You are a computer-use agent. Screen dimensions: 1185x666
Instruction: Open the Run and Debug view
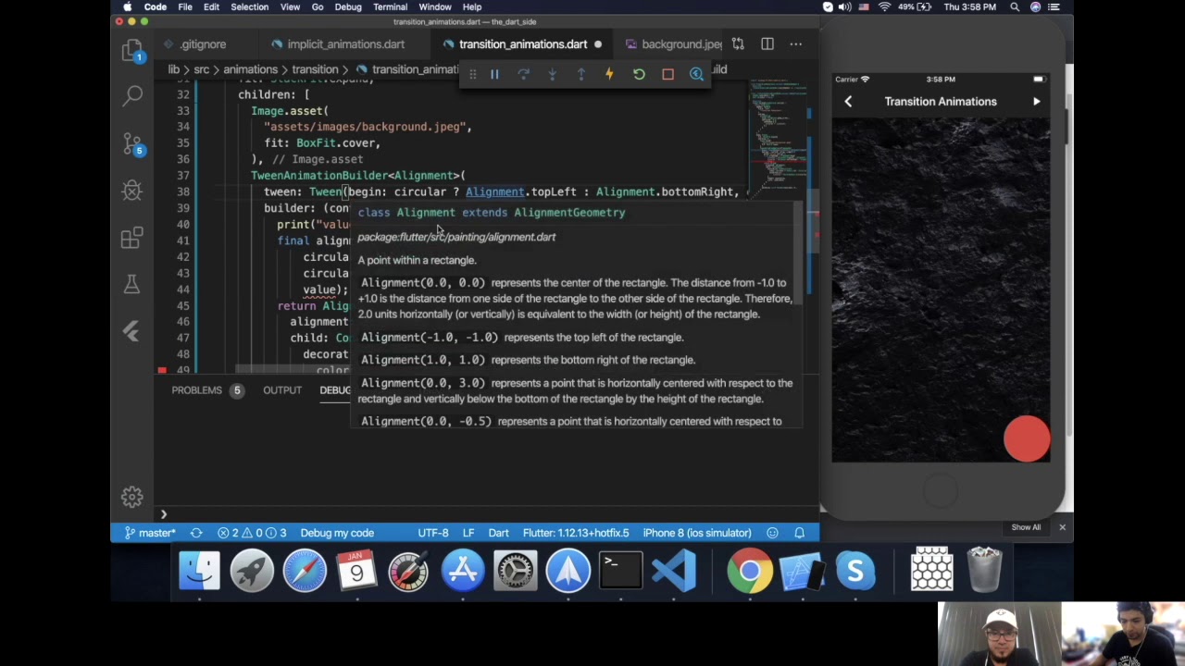coord(132,190)
